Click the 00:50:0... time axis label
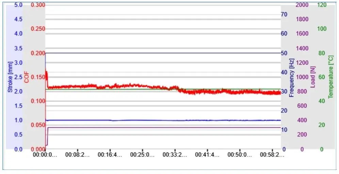Image resolution: width=339 pixels, height=174 pixels. 240,155
